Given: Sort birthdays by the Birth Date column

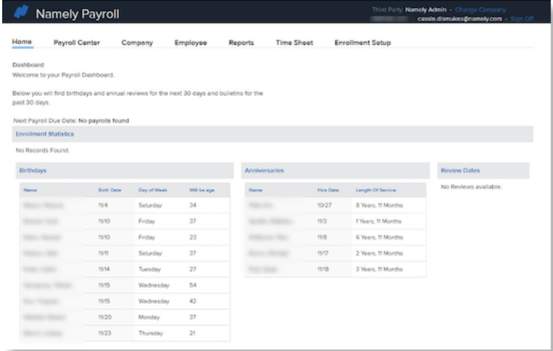Looking at the screenshot, I should [109, 190].
